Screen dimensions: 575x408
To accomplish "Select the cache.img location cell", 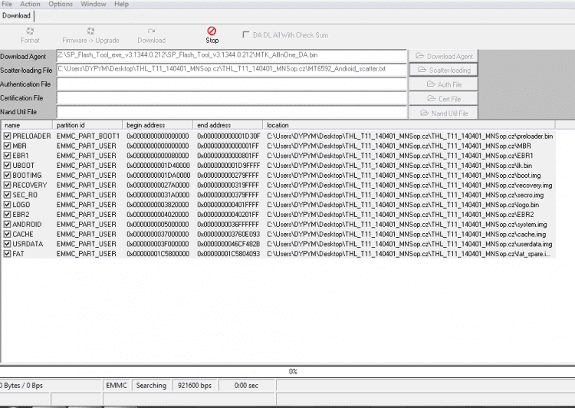I will (x=406, y=234).
